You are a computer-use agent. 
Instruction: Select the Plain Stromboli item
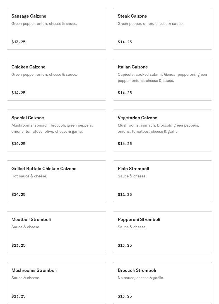[162, 181]
